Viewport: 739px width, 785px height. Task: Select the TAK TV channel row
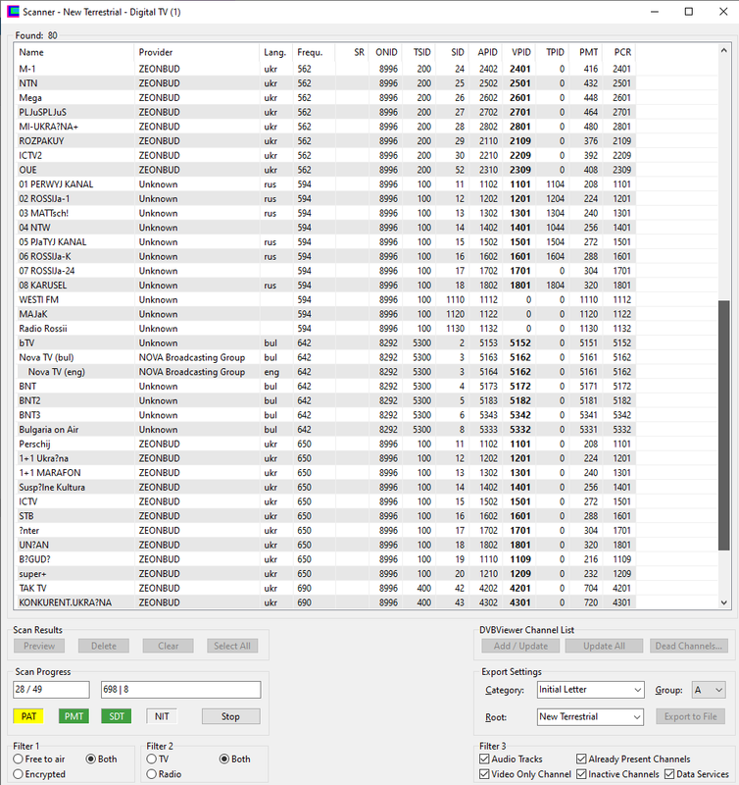(x=325, y=588)
